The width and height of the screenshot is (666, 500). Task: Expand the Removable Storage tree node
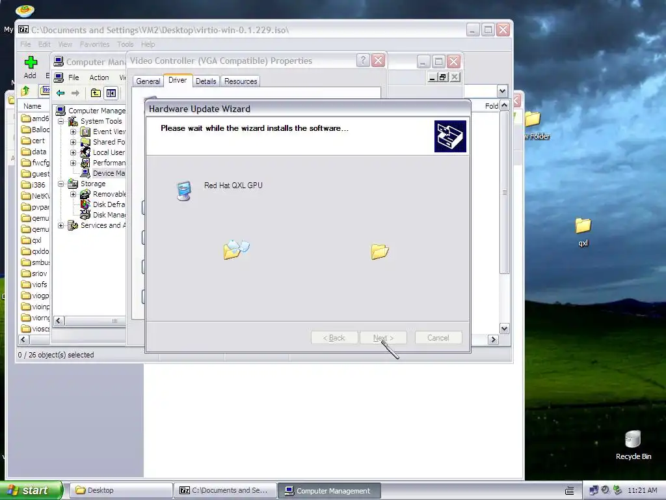click(73, 194)
